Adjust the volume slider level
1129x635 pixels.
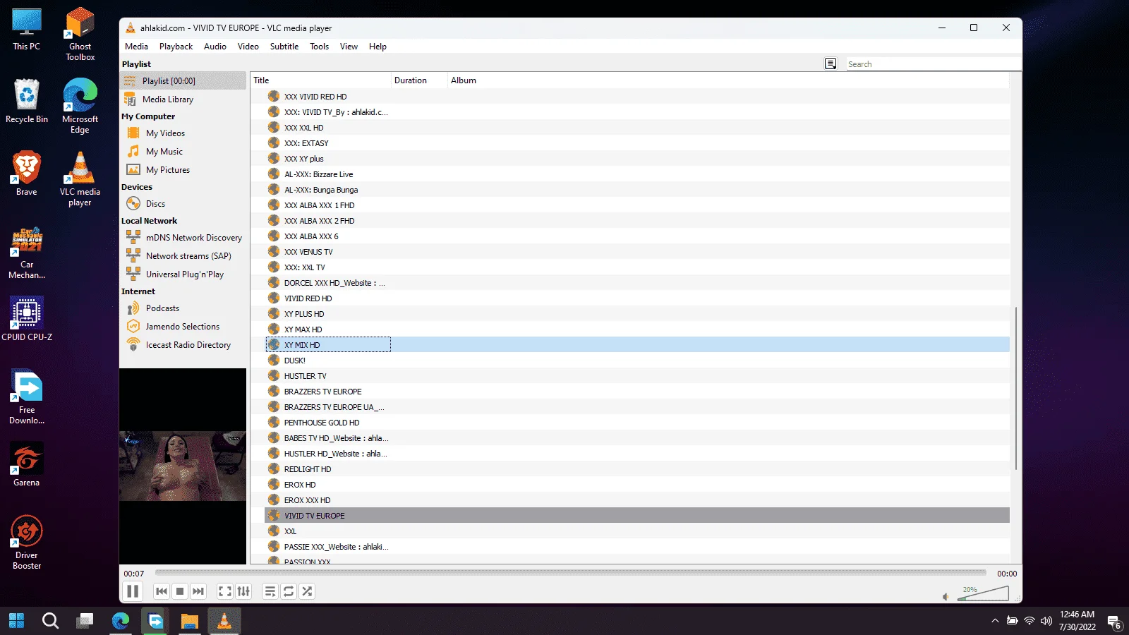[x=983, y=593]
